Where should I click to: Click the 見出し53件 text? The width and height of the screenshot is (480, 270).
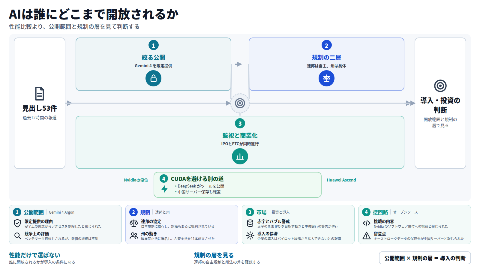(x=40, y=108)
